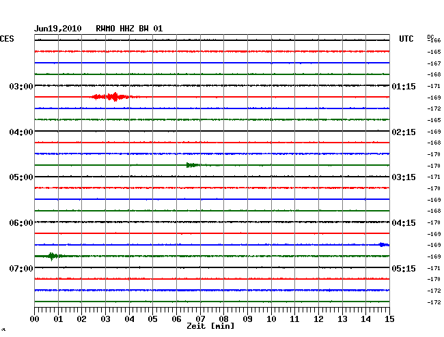Image resolution: width=444 pixels, height=337 pixels.
Task: Click the 02 minute axis label
Action: [81, 319]
